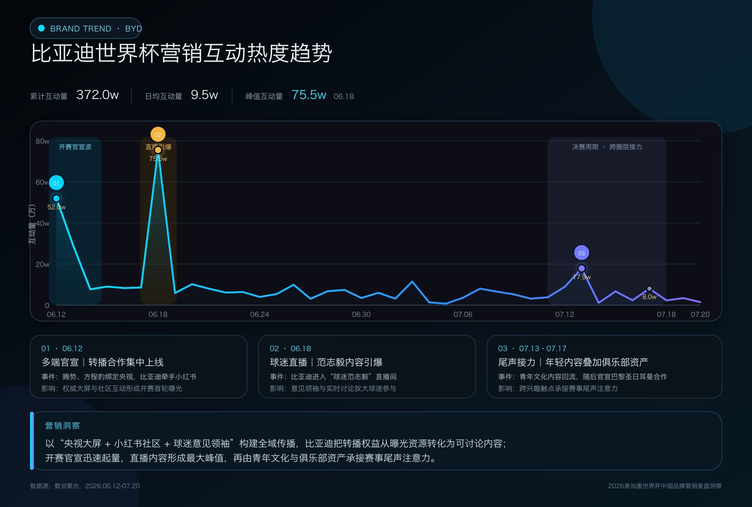Viewport: 752px width, 507px height.
Task: Click the 06.12 x-axis date label
Action: pyautogui.click(x=56, y=315)
